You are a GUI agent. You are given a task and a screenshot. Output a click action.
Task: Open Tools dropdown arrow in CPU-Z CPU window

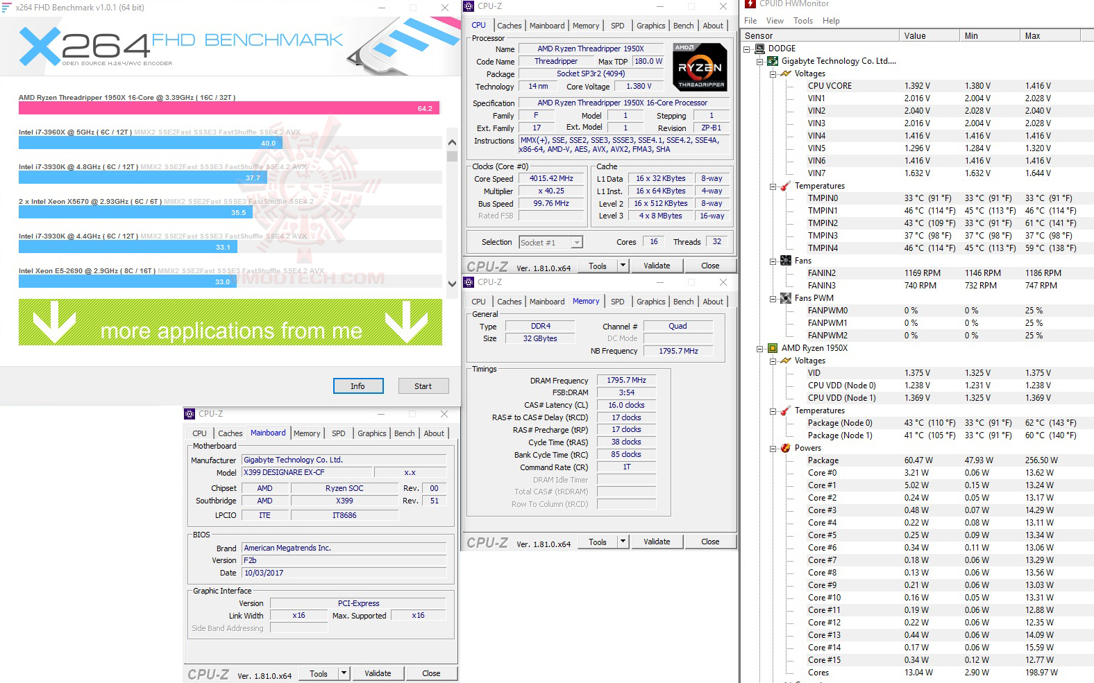[623, 266]
